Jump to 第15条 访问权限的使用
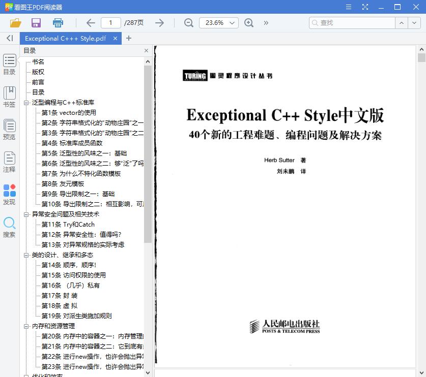Viewport: 426px width, 377px height. 74,275
